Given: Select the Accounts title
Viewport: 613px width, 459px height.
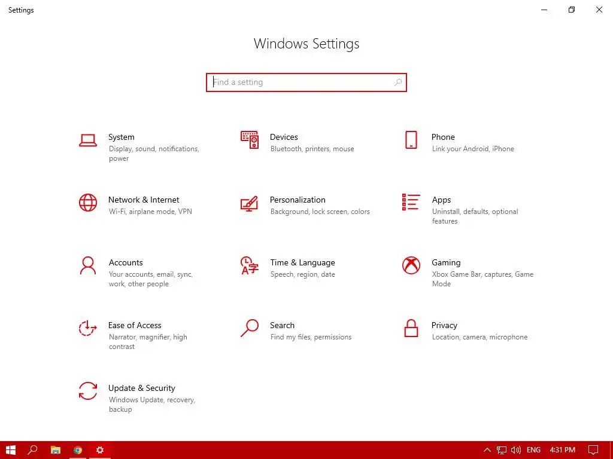Looking at the screenshot, I should click(126, 263).
